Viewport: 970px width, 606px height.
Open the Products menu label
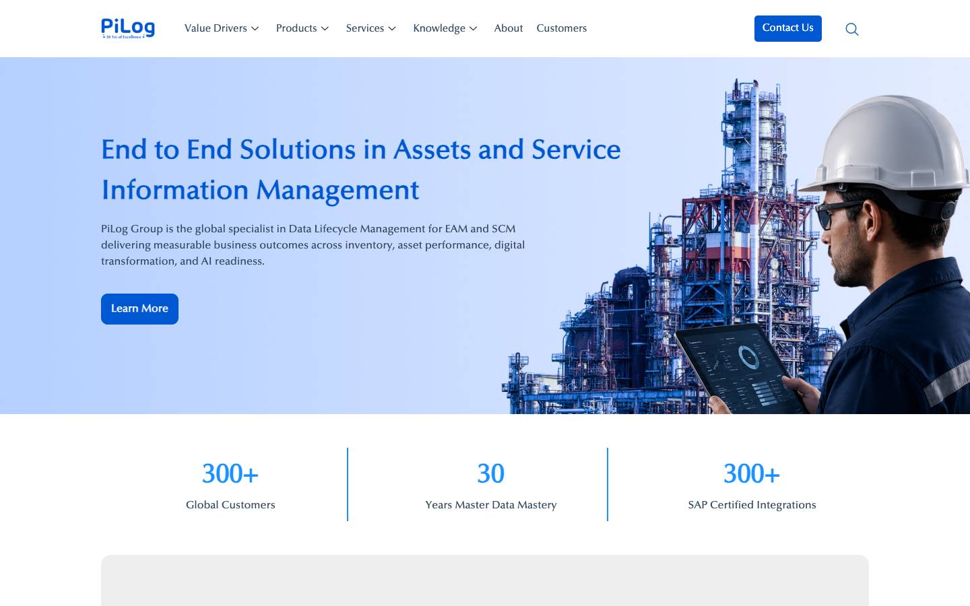pyautogui.click(x=296, y=28)
